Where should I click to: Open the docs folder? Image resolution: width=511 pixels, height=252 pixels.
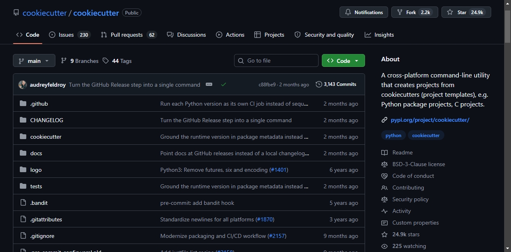pyautogui.click(x=36, y=153)
